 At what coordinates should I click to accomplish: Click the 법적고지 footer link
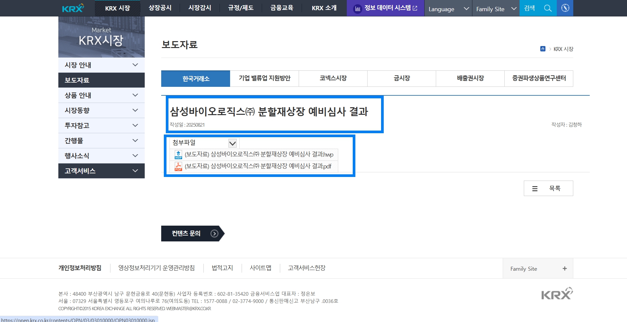(222, 268)
